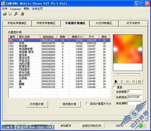Viewport: 151px width, 131px height.
Task: Select row 003 电话簿
Action: pos(59,46)
